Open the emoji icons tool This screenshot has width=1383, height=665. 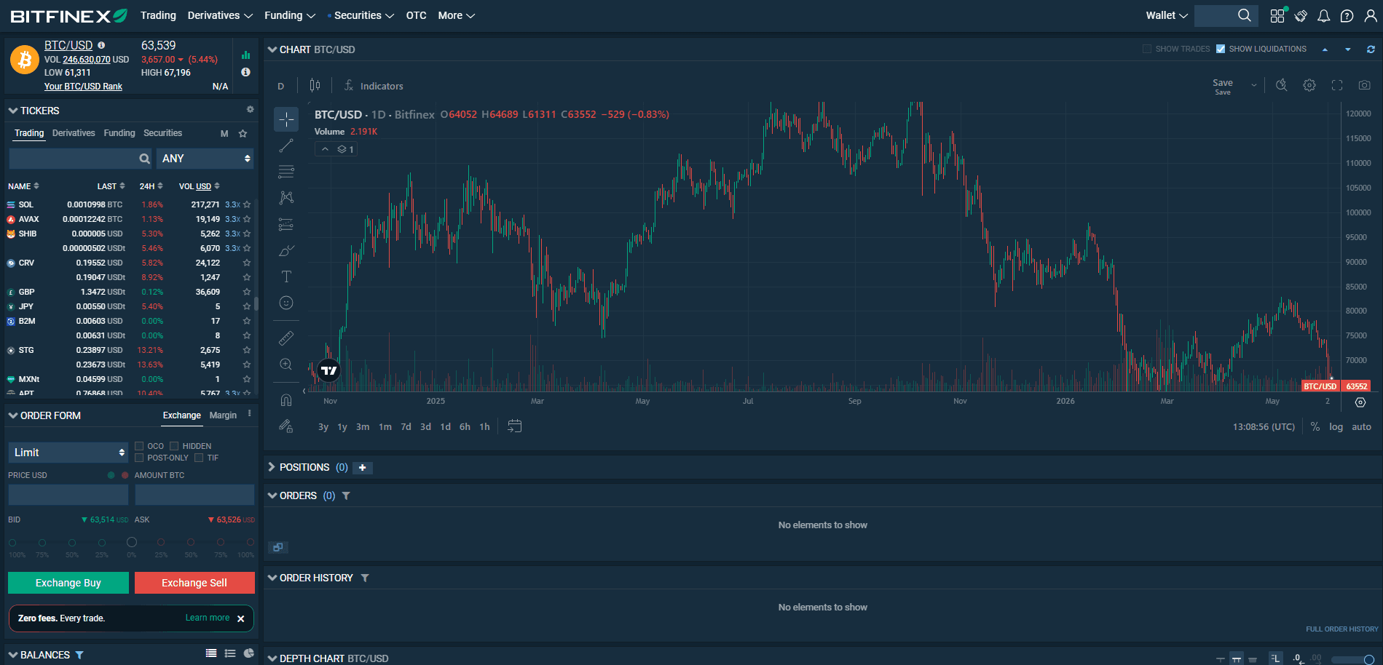coord(286,303)
